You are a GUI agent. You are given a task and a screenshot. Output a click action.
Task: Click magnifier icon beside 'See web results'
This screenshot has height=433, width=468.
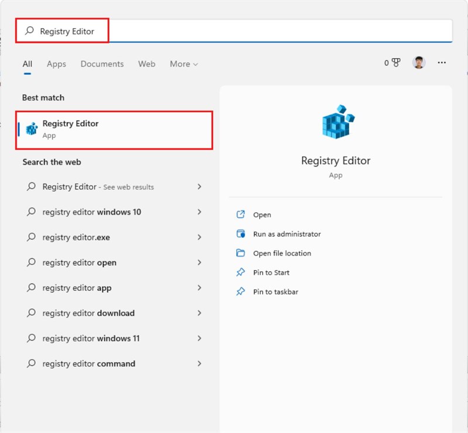click(31, 186)
